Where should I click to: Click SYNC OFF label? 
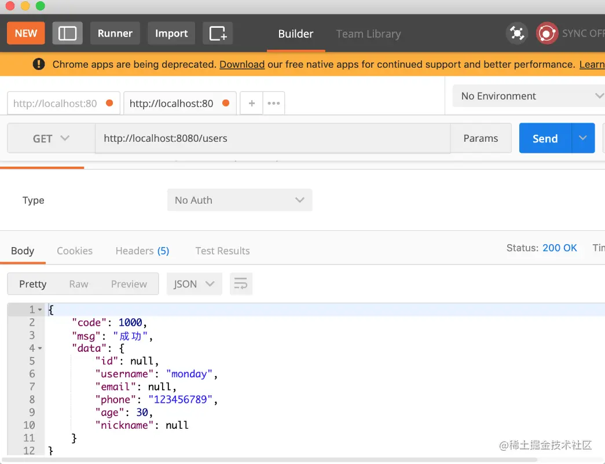pyautogui.click(x=584, y=33)
